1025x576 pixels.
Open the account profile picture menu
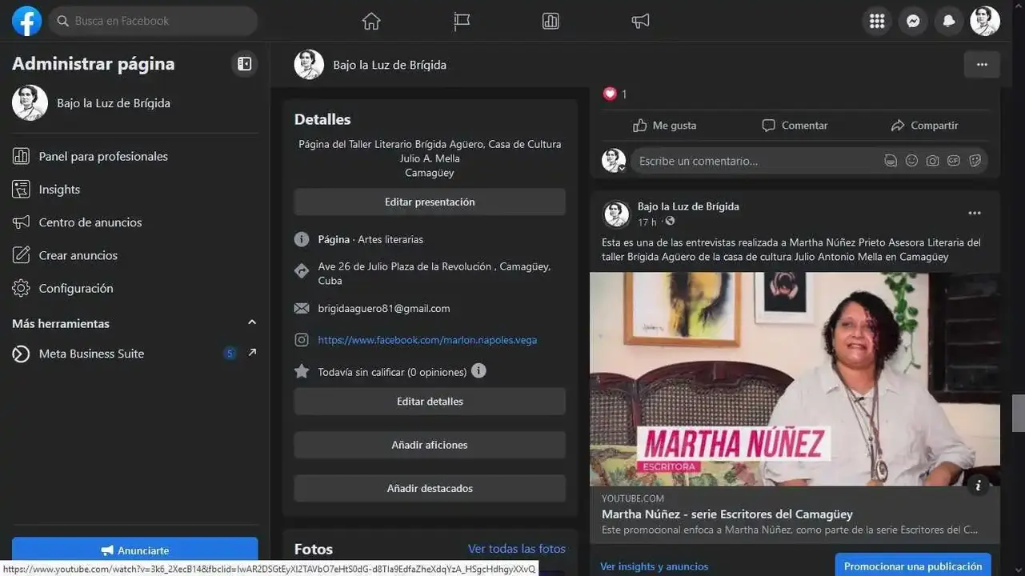coord(985,22)
